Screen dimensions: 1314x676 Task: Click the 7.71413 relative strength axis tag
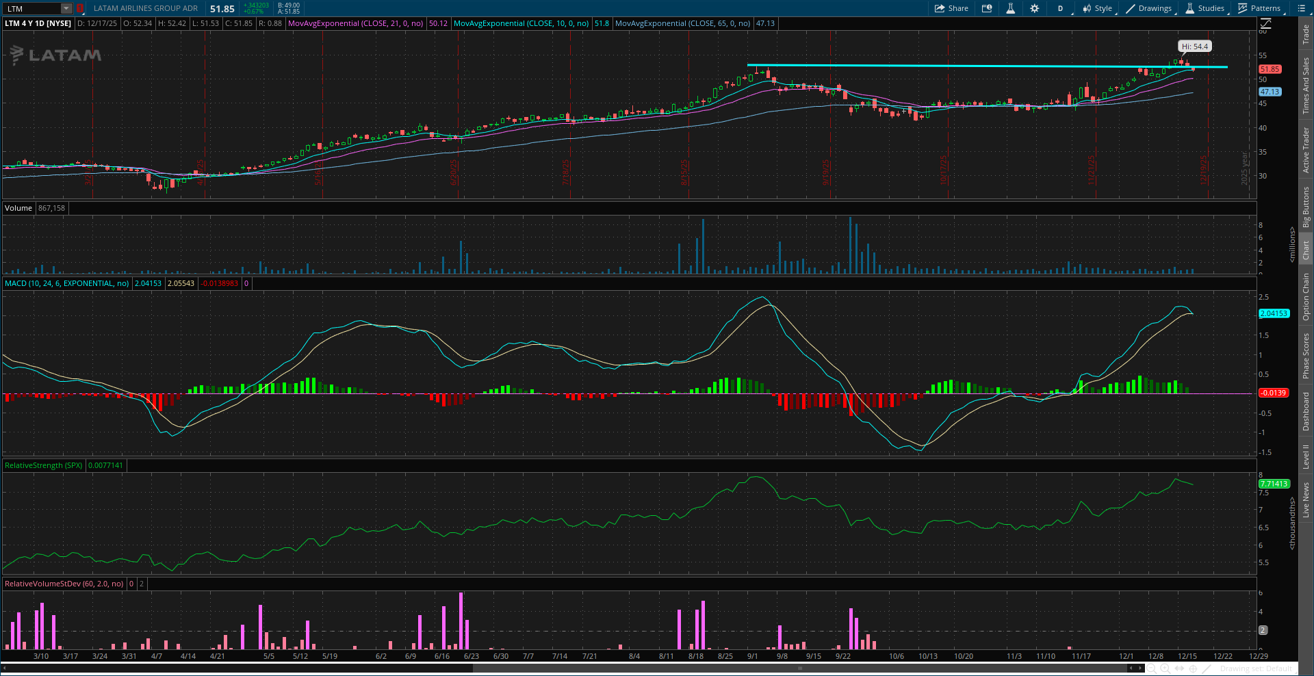tap(1274, 484)
